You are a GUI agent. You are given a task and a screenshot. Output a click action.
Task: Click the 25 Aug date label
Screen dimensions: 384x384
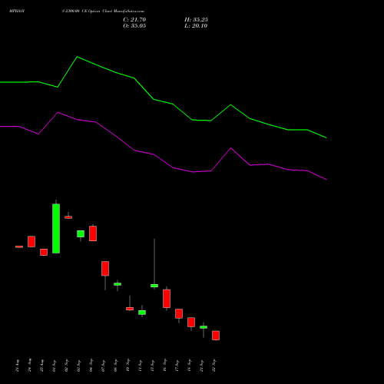pos(41,366)
